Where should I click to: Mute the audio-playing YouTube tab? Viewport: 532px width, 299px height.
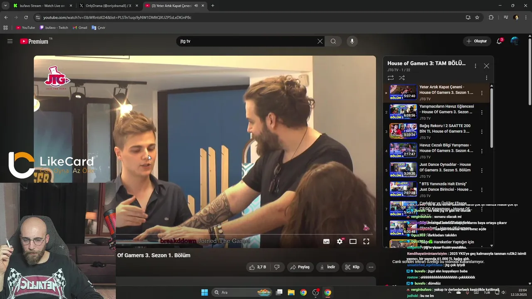point(196,6)
